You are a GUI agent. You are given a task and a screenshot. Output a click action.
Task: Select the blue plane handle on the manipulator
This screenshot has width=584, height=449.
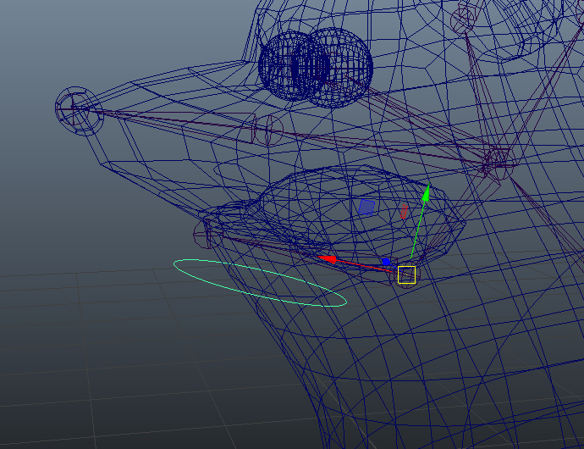pyautogui.click(x=366, y=207)
